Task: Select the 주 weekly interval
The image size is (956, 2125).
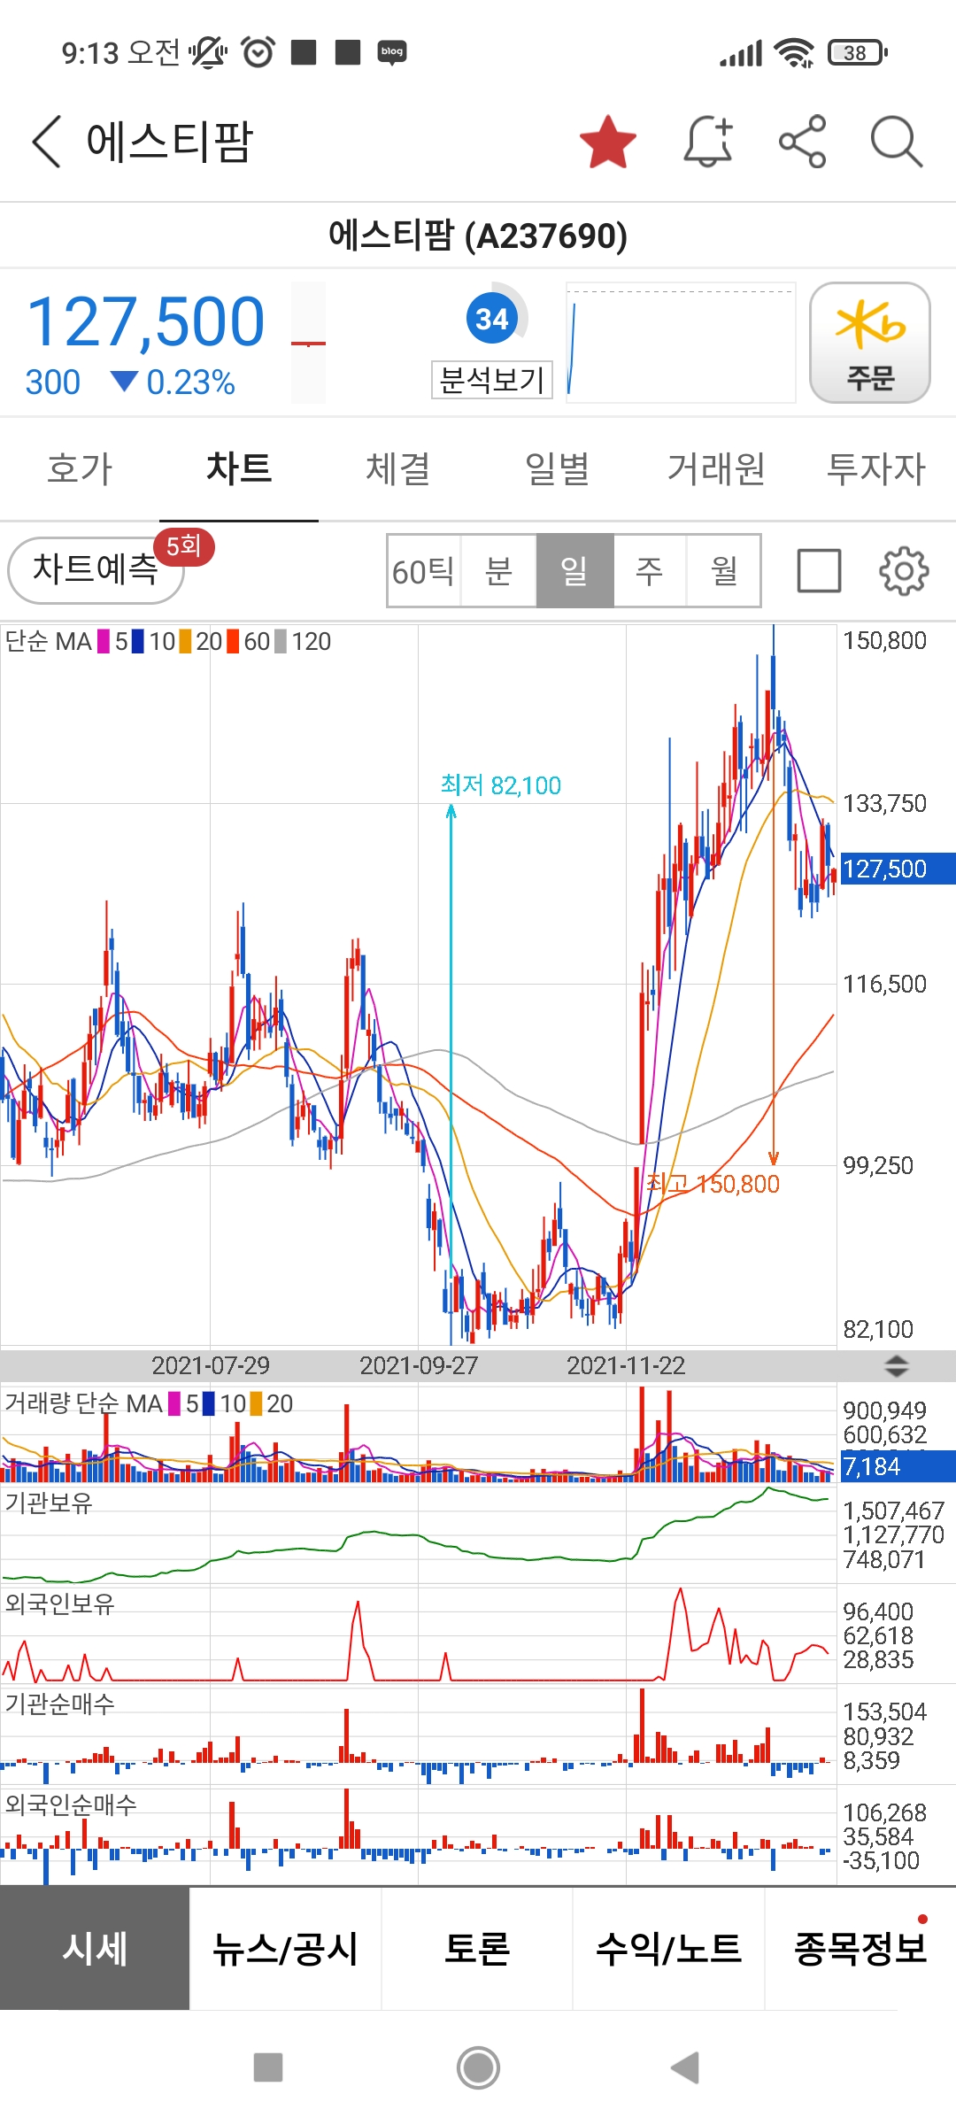Action: tap(650, 571)
